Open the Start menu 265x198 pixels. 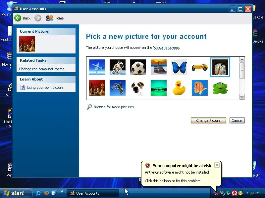point(16,193)
